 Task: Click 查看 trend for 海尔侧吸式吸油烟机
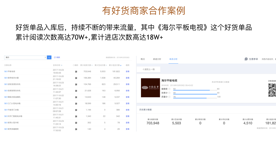pyautogui.click(x=128, y=97)
